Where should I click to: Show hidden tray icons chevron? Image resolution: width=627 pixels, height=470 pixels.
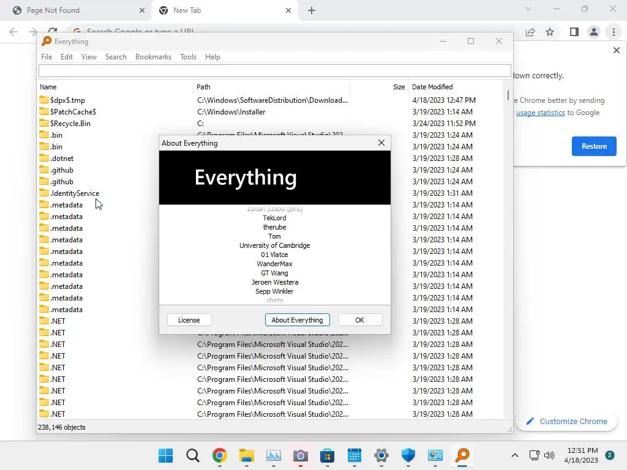[x=514, y=455]
